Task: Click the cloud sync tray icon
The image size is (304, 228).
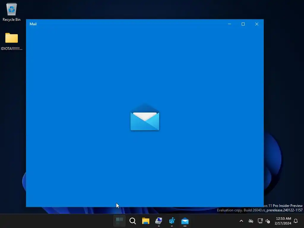Action: 251,221
